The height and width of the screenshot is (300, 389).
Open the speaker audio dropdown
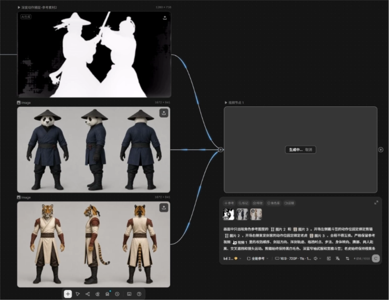317,259
